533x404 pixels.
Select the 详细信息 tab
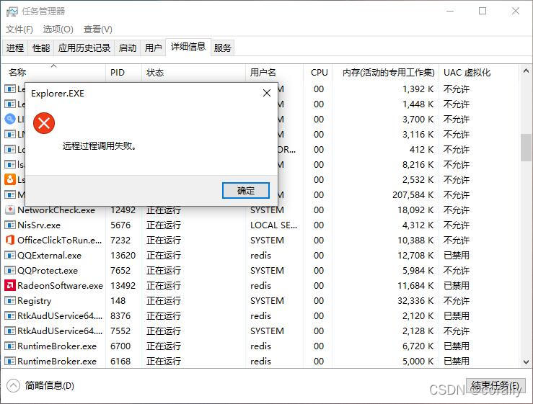[x=188, y=47]
